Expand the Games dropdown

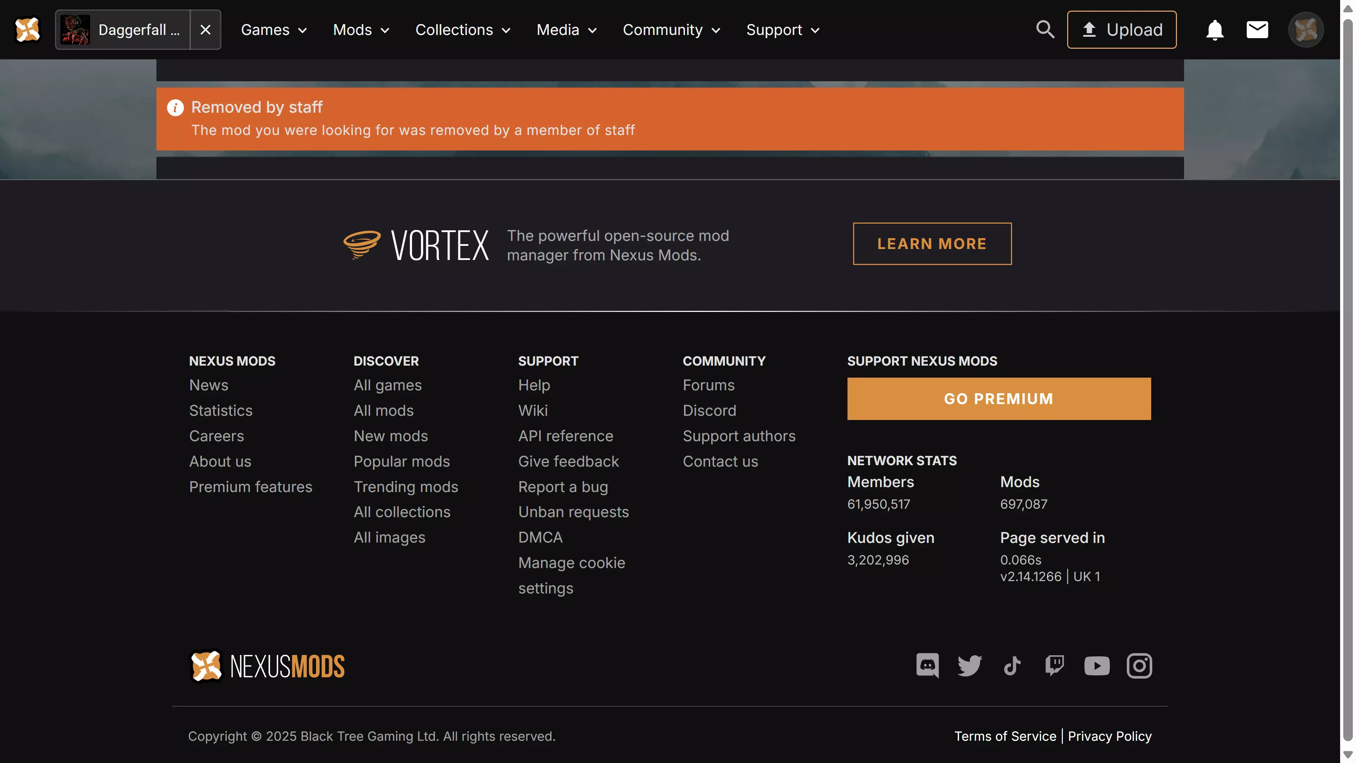274,29
